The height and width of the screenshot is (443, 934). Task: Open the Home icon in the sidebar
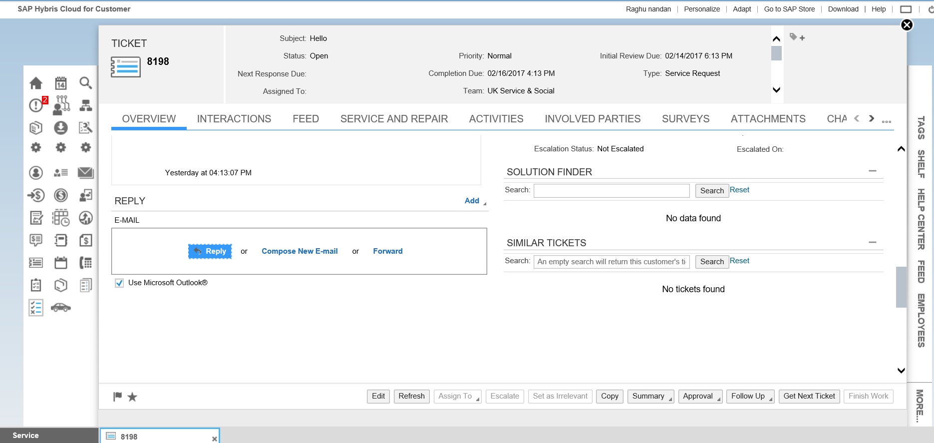[x=36, y=83]
